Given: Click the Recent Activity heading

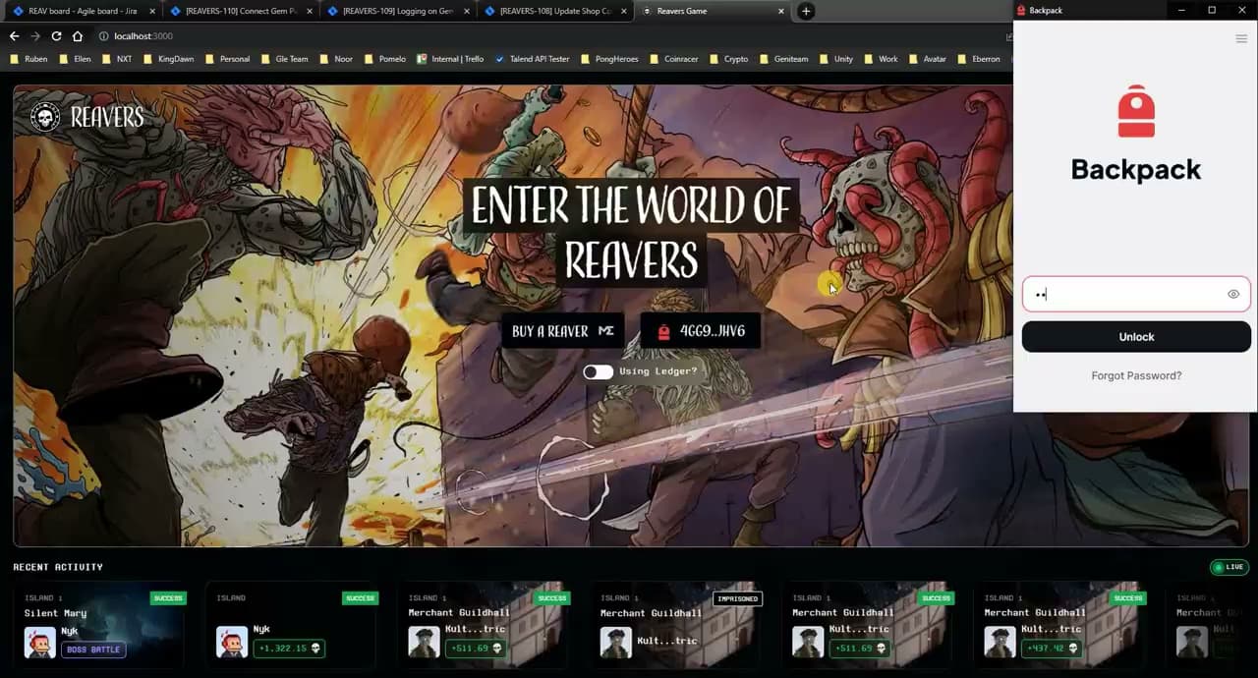Looking at the screenshot, I should pyautogui.click(x=58, y=567).
